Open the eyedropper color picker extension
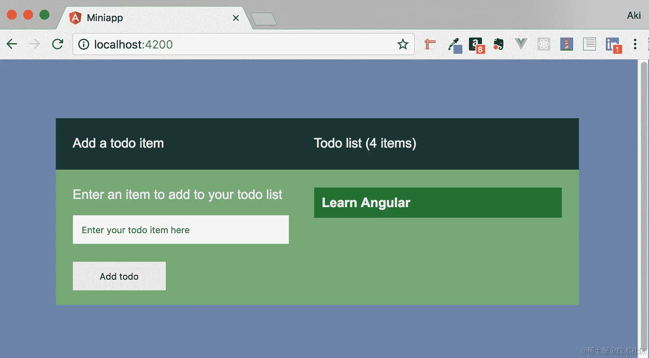The height and width of the screenshot is (358, 649). click(x=455, y=45)
